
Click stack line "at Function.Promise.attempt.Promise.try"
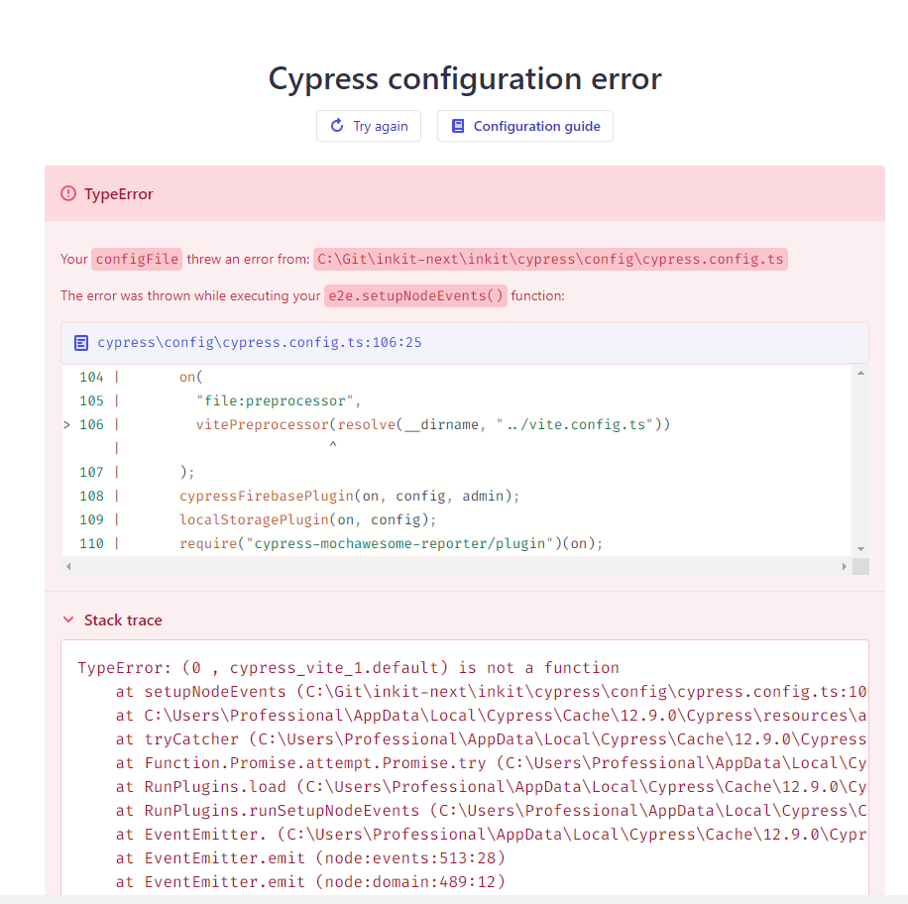click(x=491, y=762)
